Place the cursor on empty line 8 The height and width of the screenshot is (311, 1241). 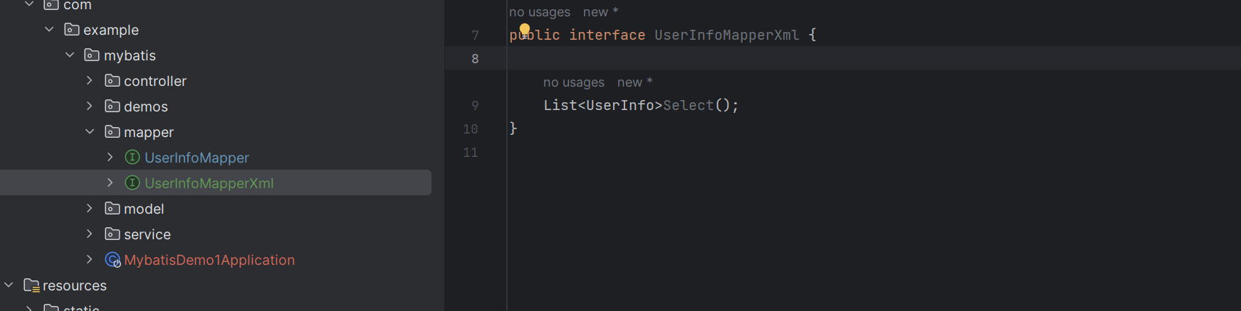(874, 58)
